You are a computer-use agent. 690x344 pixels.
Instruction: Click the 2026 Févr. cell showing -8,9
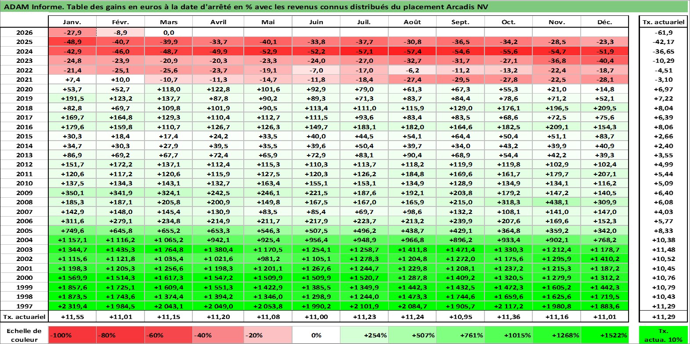click(x=120, y=33)
